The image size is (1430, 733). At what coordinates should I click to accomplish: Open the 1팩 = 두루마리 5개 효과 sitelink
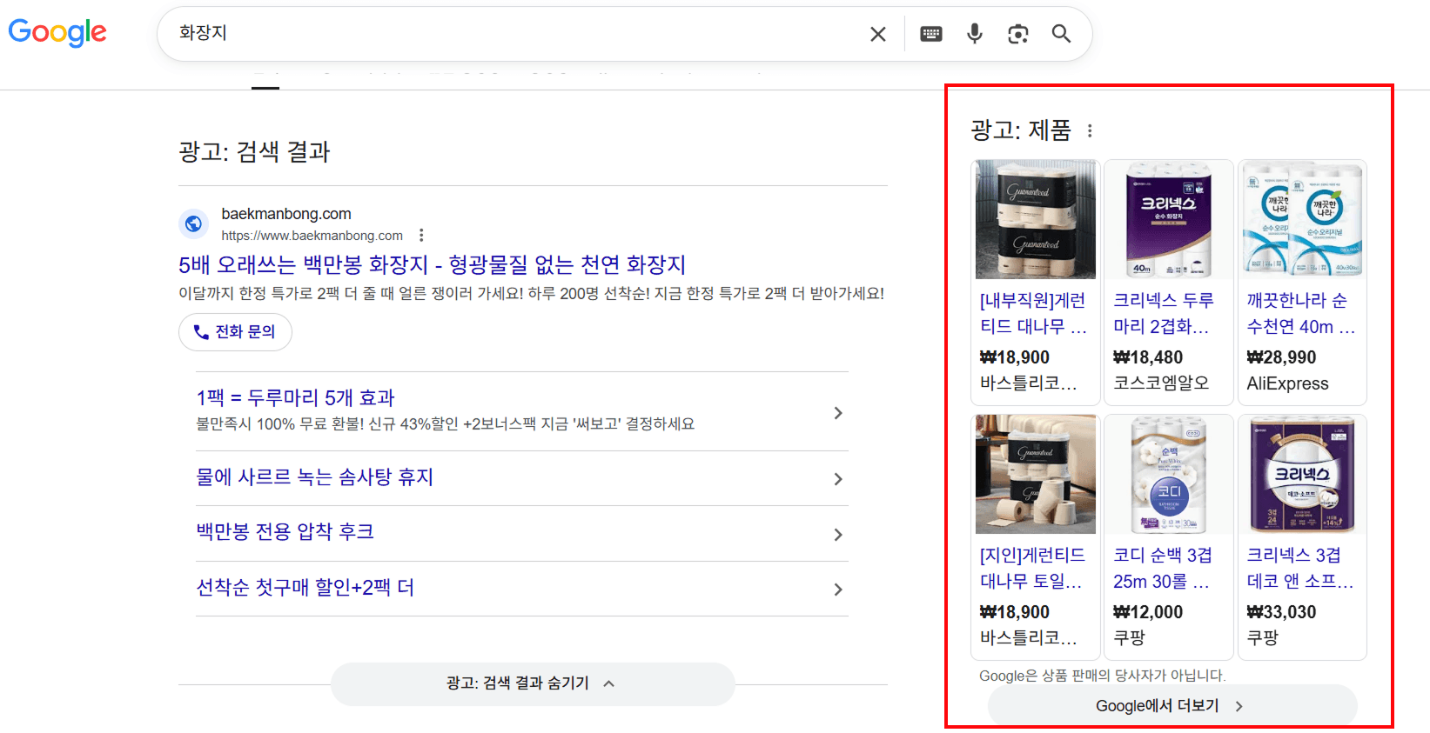pos(296,397)
